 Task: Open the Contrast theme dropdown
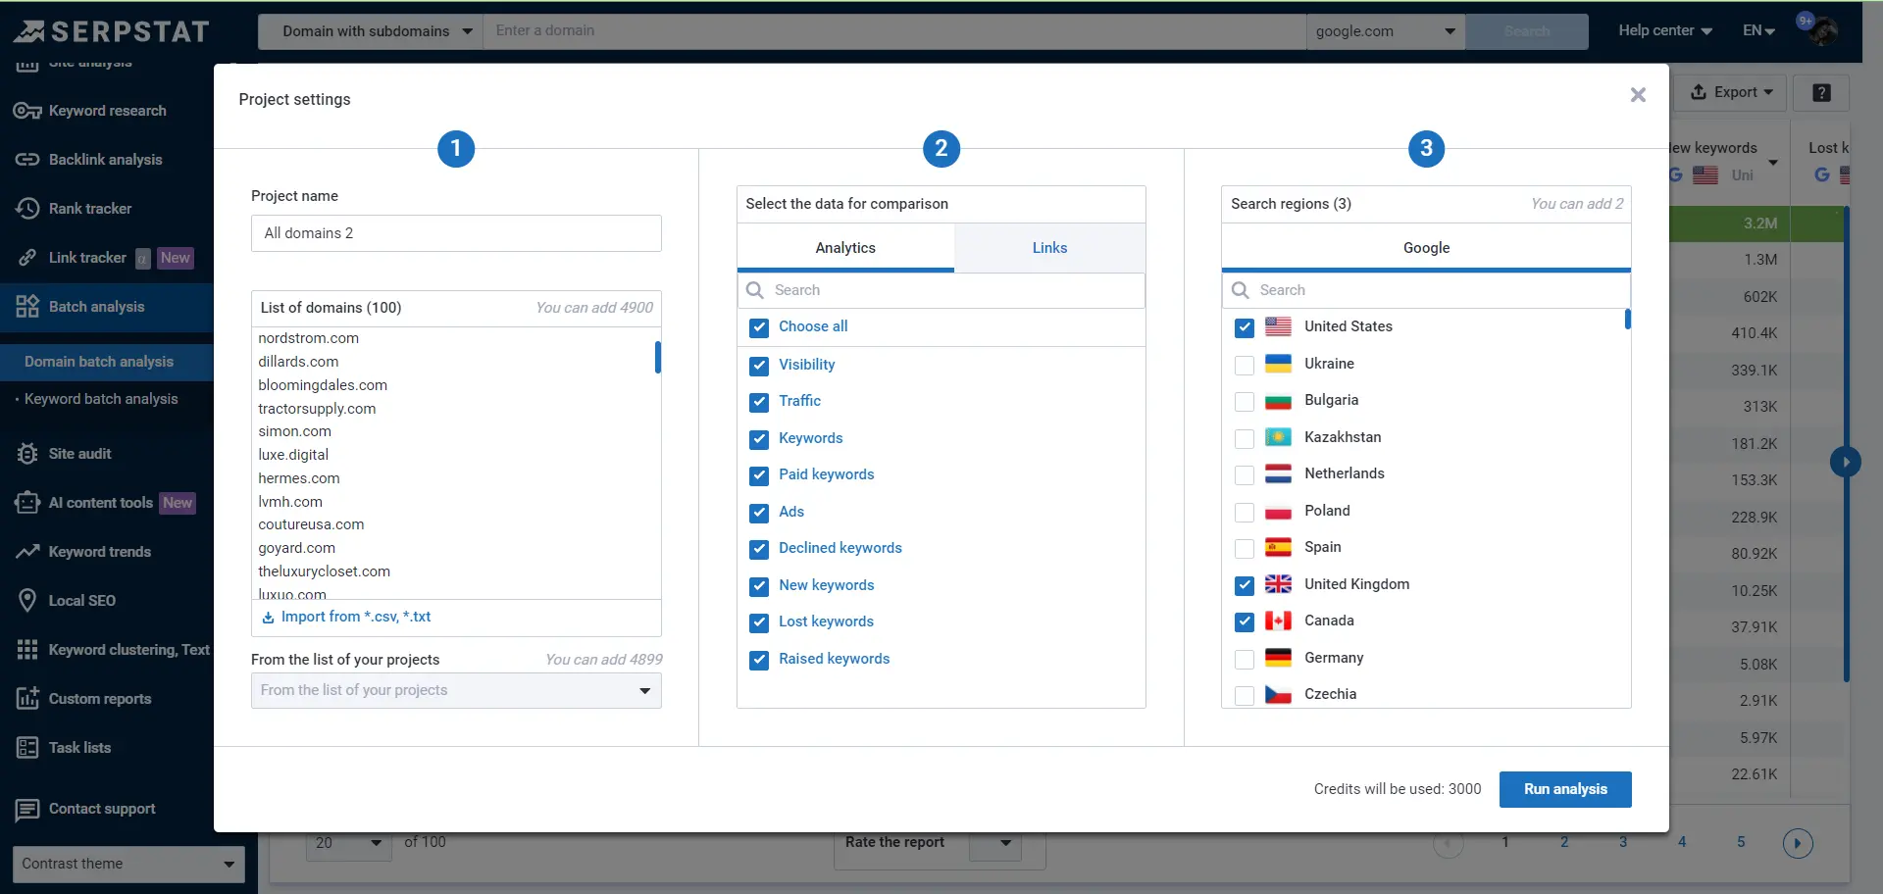[128, 864]
